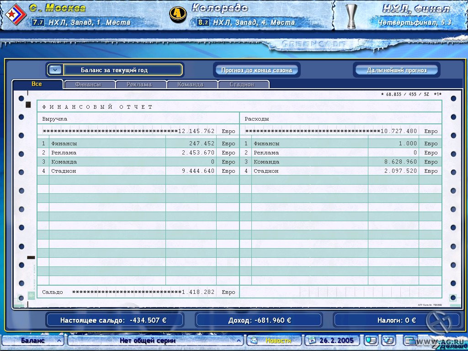
Task: Switch to the 'Команда' tab
Action: click(192, 85)
